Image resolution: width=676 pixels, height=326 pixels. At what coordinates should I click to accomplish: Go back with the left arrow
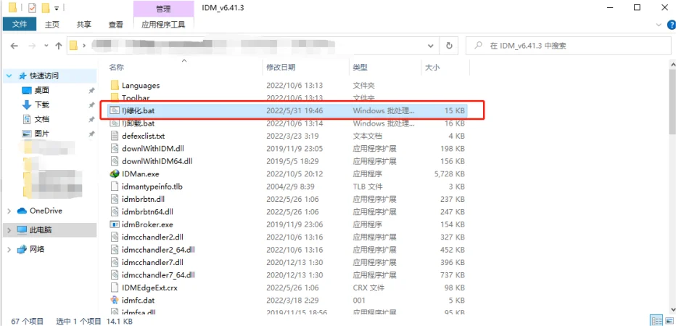tap(15, 46)
